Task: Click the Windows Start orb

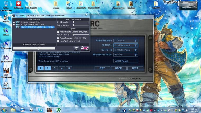Action: coord(4,110)
